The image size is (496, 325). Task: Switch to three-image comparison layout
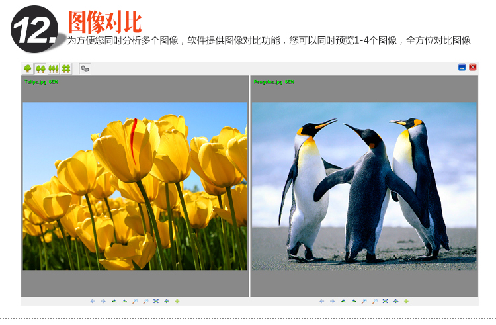[54, 68]
